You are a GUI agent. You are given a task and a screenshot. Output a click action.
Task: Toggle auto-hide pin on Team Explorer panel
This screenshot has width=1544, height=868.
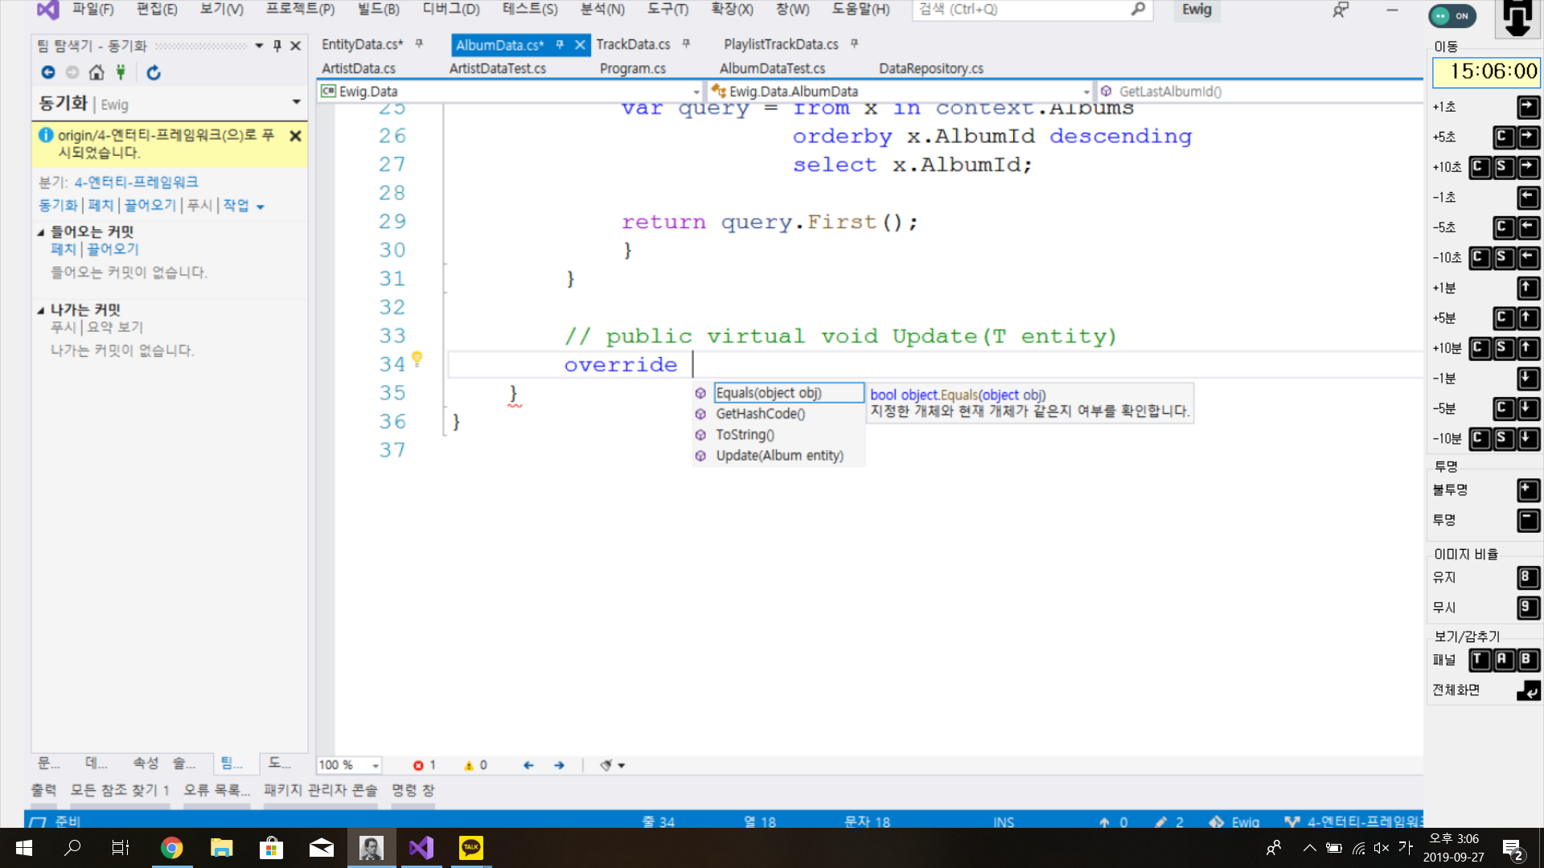point(277,46)
